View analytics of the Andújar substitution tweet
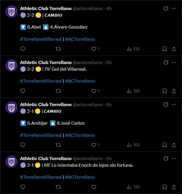The width and height of the screenshot is (182, 194). [x=133, y=145]
